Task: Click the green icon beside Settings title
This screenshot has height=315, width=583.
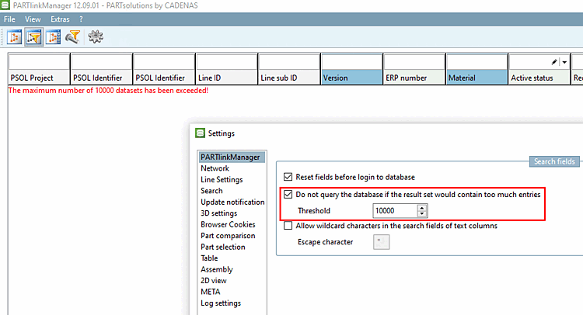Action: (x=200, y=133)
